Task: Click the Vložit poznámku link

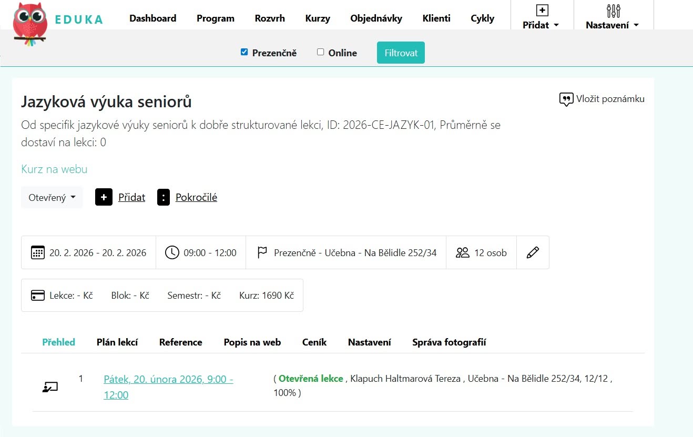Action: 610,99
